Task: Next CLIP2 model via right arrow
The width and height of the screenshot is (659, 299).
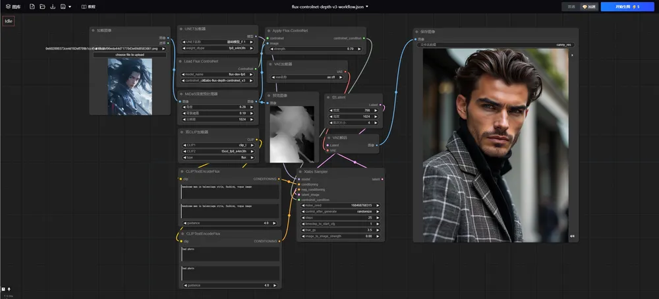Action: point(252,151)
